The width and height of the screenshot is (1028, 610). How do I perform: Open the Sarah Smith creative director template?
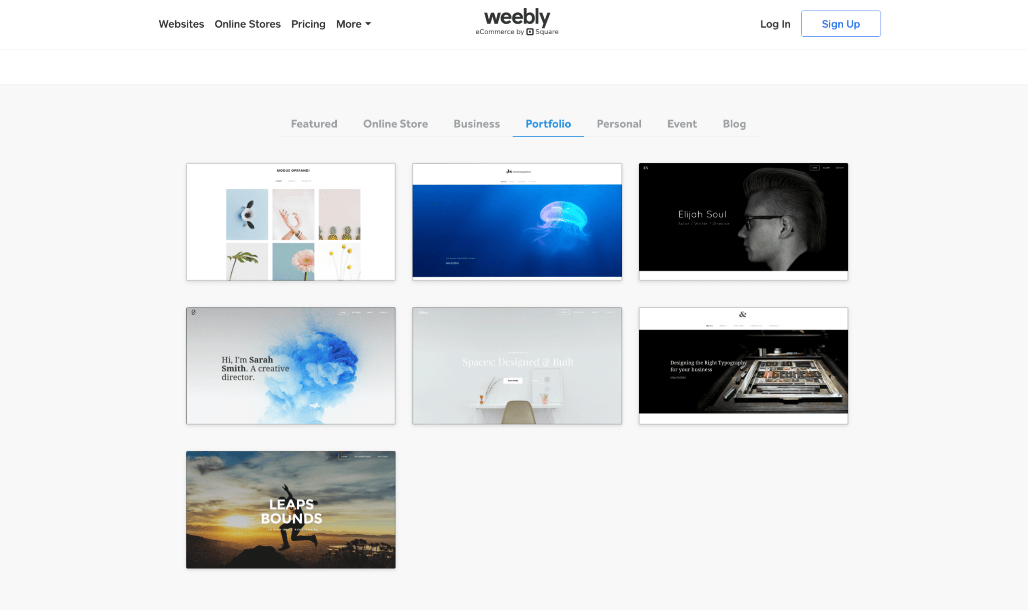pyautogui.click(x=291, y=365)
